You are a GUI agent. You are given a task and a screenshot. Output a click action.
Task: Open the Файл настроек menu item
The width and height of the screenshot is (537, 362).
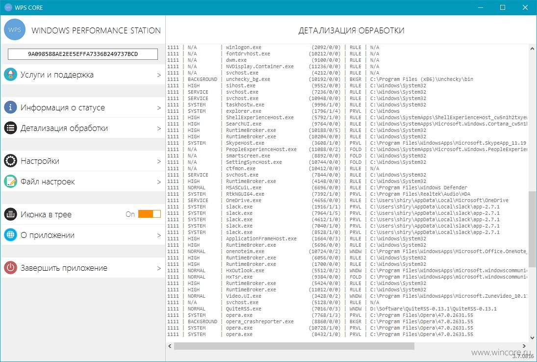83,181
